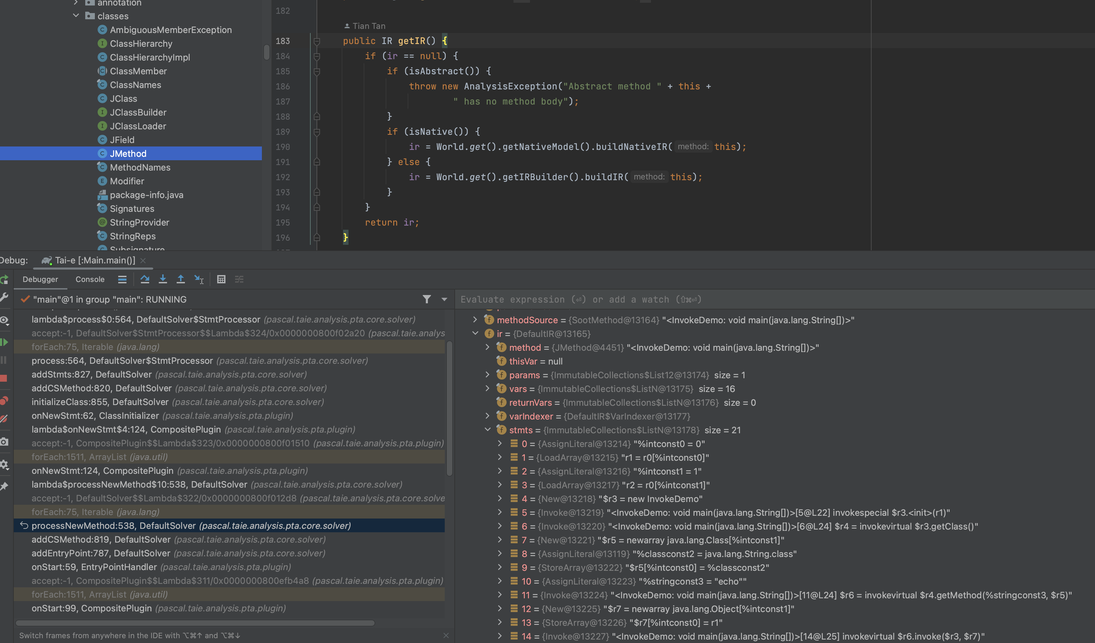Image resolution: width=1095 pixels, height=643 pixels.
Task: Open the debugger Settings gear icon
Action: [x=4, y=464]
